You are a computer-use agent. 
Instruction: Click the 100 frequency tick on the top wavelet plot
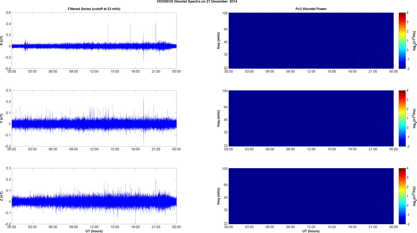[x=225, y=13]
